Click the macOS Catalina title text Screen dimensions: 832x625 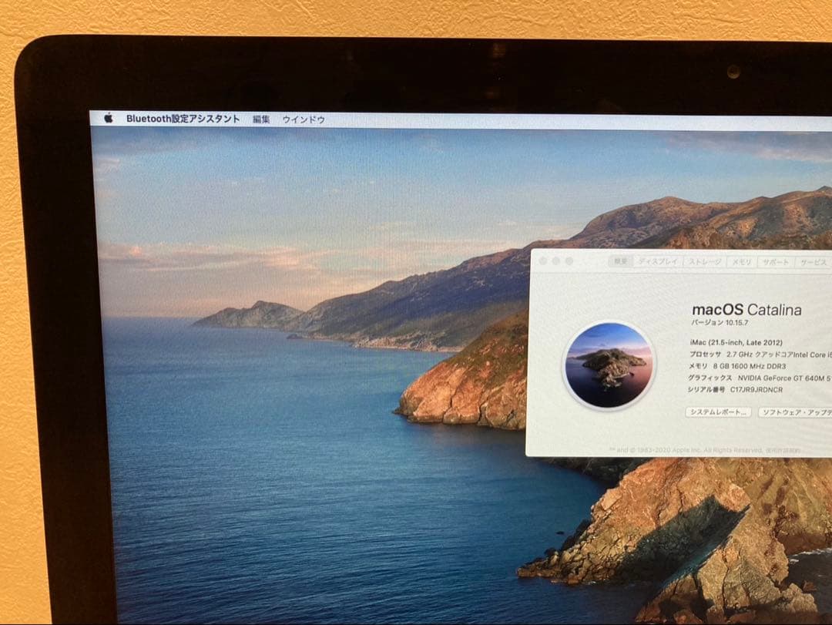point(745,309)
